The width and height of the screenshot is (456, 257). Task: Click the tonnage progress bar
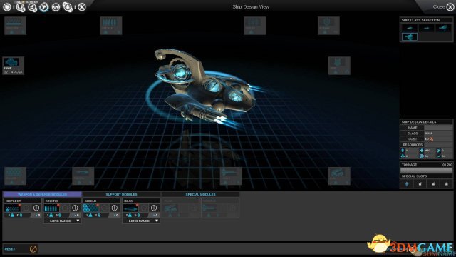(x=426, y=171)
